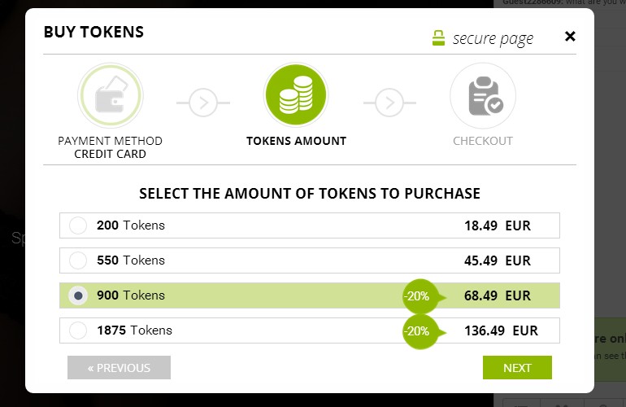
Task: Continue with the green Next button
Action: (517, 367)
